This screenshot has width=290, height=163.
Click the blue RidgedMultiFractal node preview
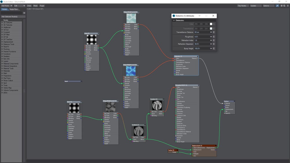[131, 71]
